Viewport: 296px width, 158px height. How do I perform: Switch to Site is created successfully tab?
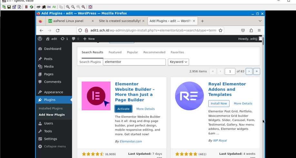(x=120, y=21)
